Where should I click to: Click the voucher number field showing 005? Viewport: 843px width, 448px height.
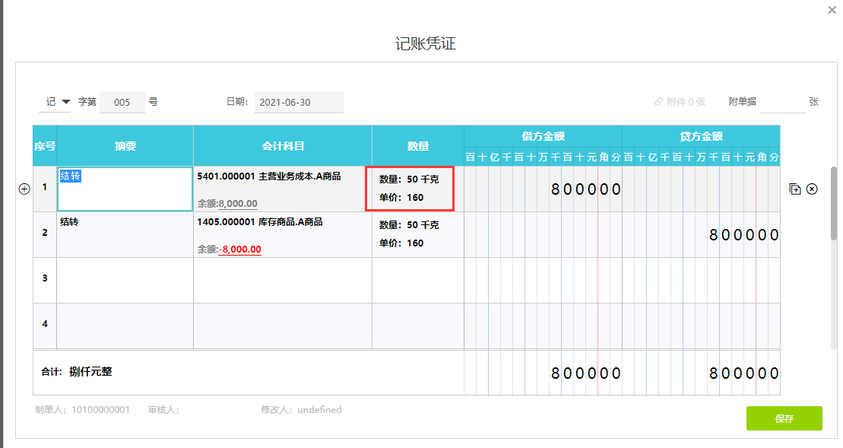pos(122,102)
